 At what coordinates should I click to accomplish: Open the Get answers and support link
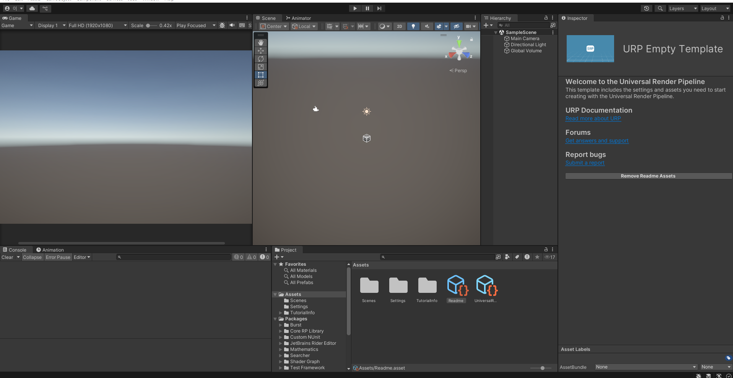pyautogui.click(x=597, y=141)
